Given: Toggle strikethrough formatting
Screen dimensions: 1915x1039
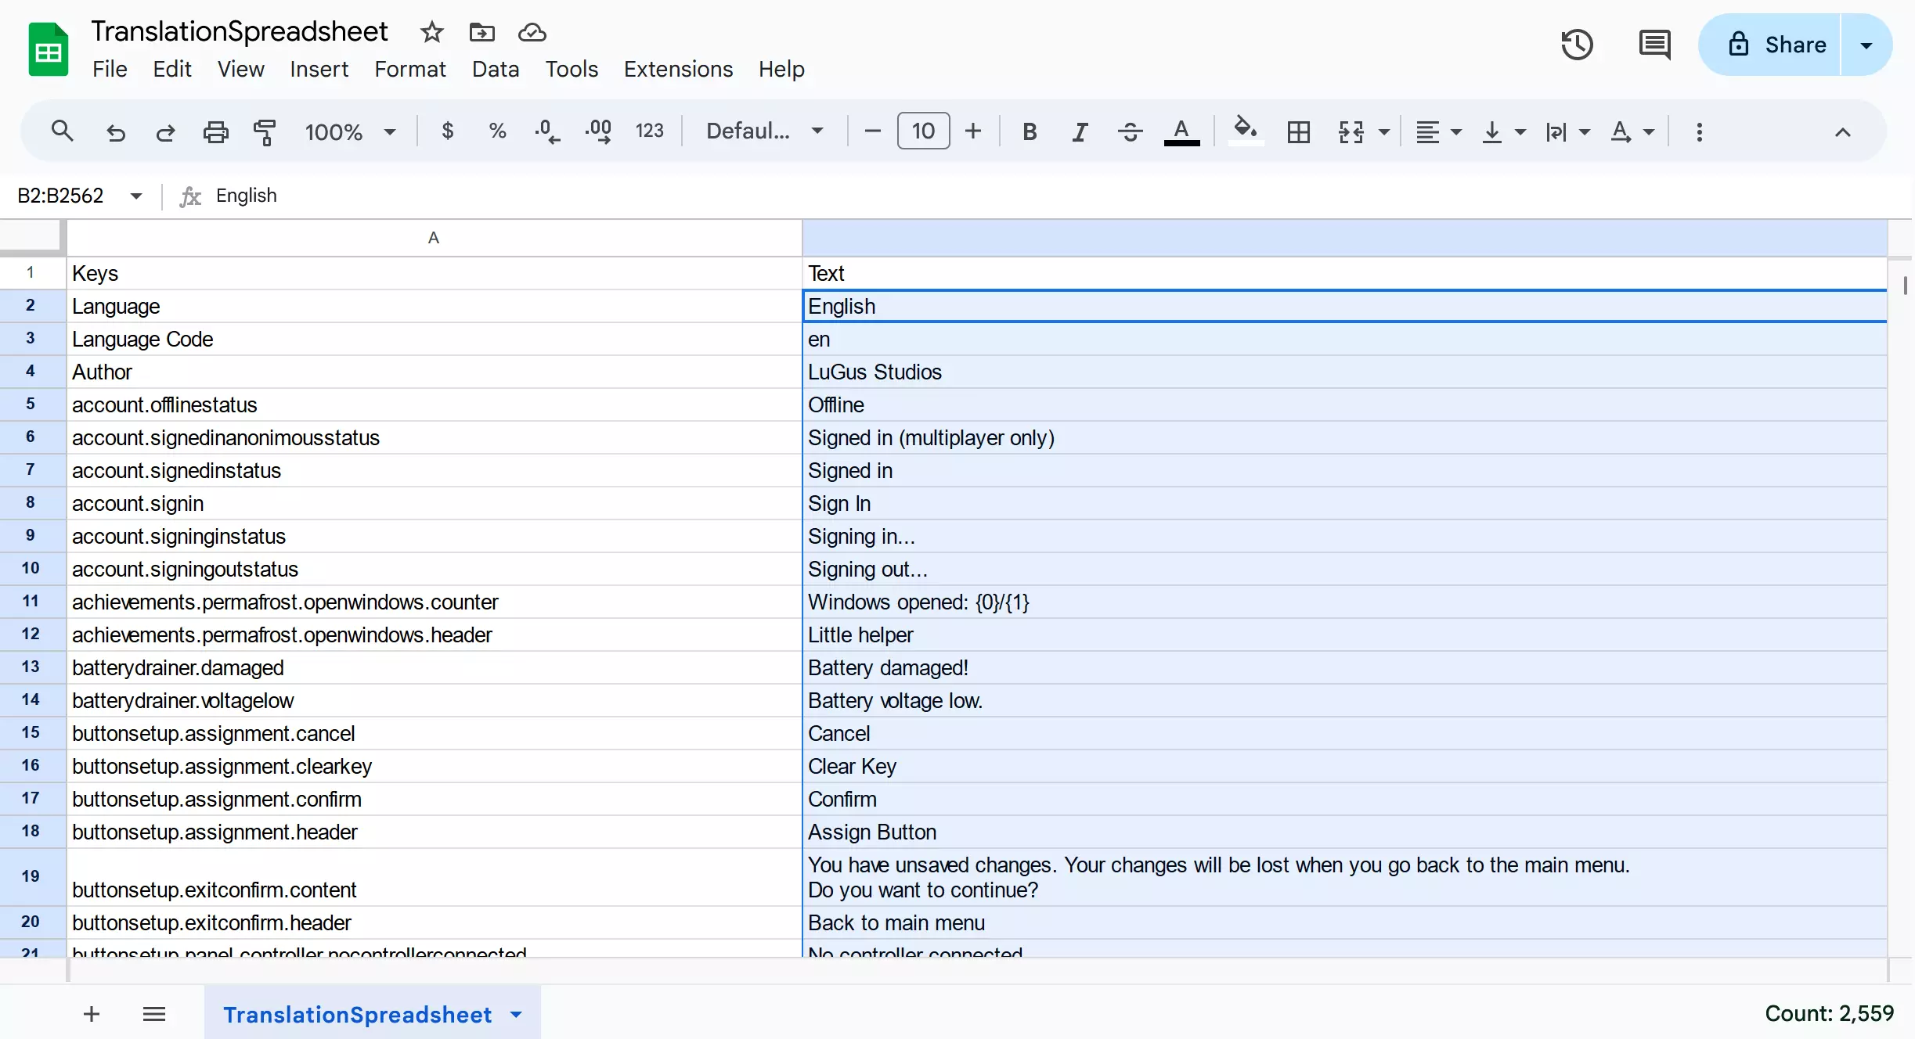Looking at the screenshot, I should [1130, 131].
